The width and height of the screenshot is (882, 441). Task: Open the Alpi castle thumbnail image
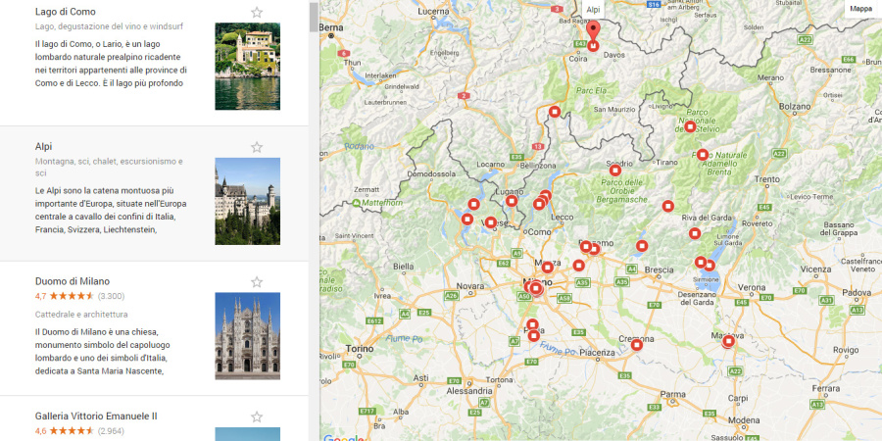point(247,201)
